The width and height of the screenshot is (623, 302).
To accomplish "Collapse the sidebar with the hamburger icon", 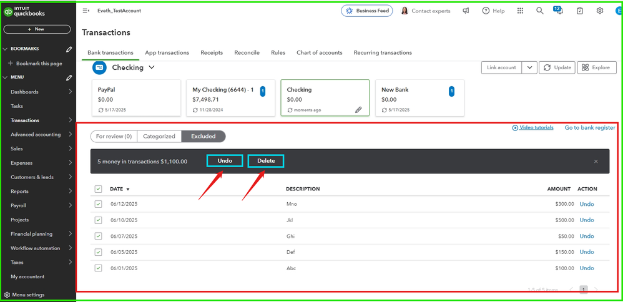I will coord(86,11).
